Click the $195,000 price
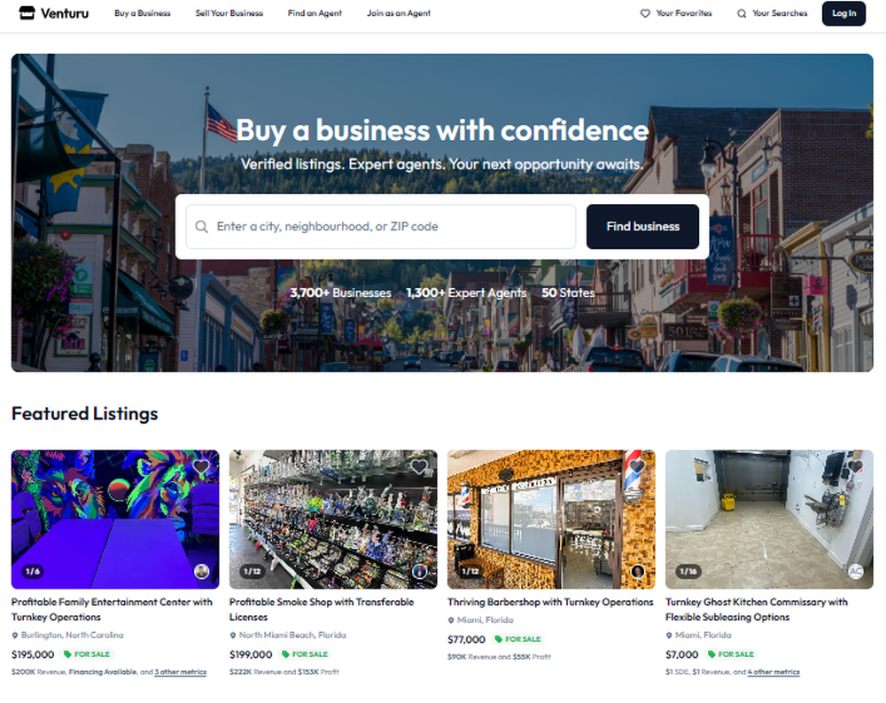886x703 pixels. click(33, 654)
